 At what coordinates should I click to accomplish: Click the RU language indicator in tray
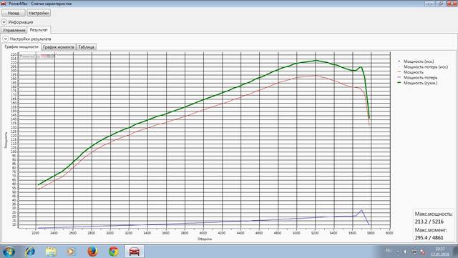point(389,251)
